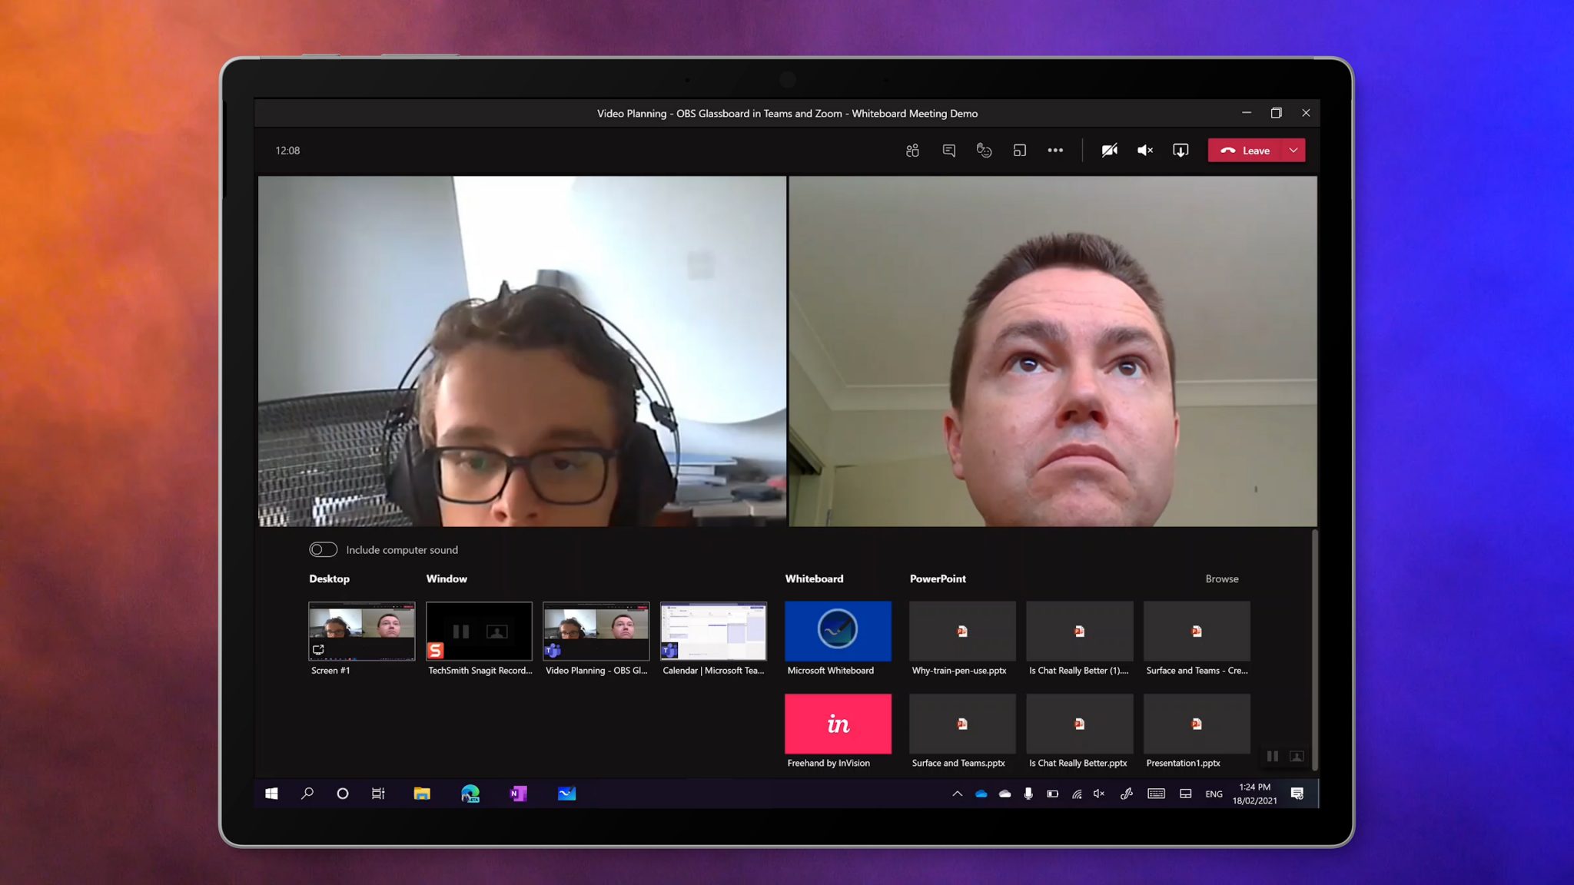Open the Windows Start menu
The image size is (1574, 885).
point(271,794)
